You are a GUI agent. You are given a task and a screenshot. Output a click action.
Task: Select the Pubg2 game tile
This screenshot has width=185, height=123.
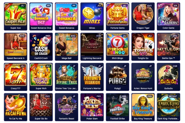pos(117,77)
